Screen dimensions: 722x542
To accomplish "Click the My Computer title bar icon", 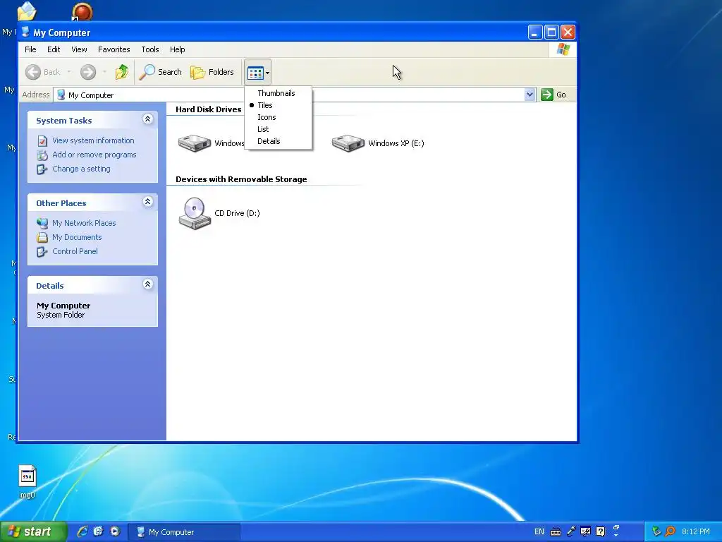I will point(26,32).
